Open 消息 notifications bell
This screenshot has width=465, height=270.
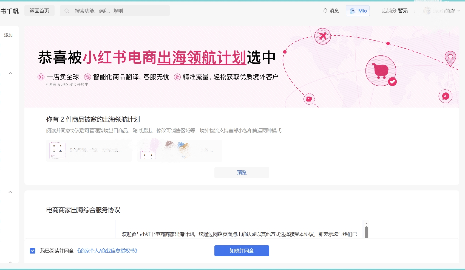click(x=331, y=11)
